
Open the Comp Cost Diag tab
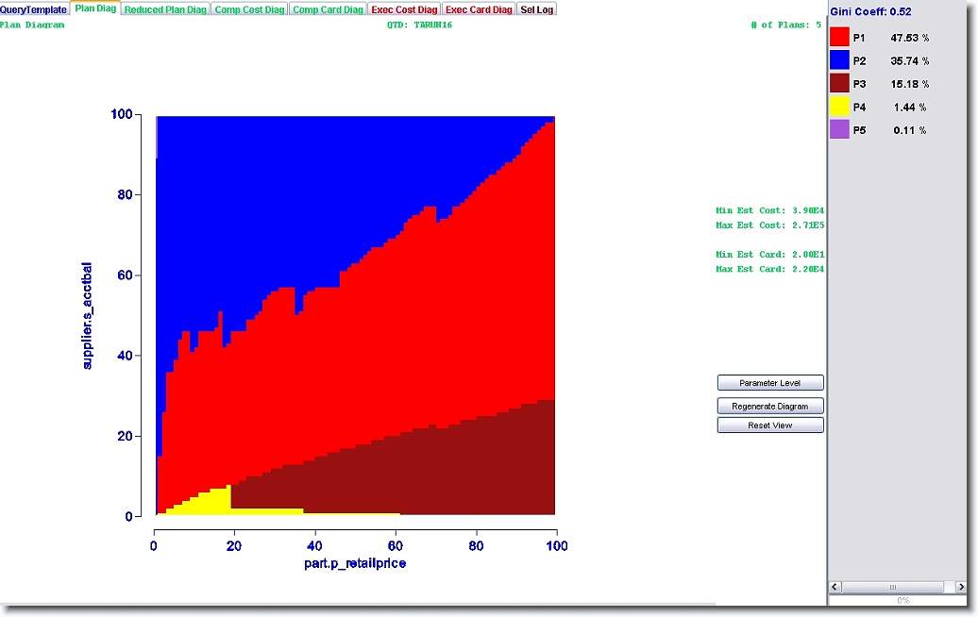coord(249,9)
